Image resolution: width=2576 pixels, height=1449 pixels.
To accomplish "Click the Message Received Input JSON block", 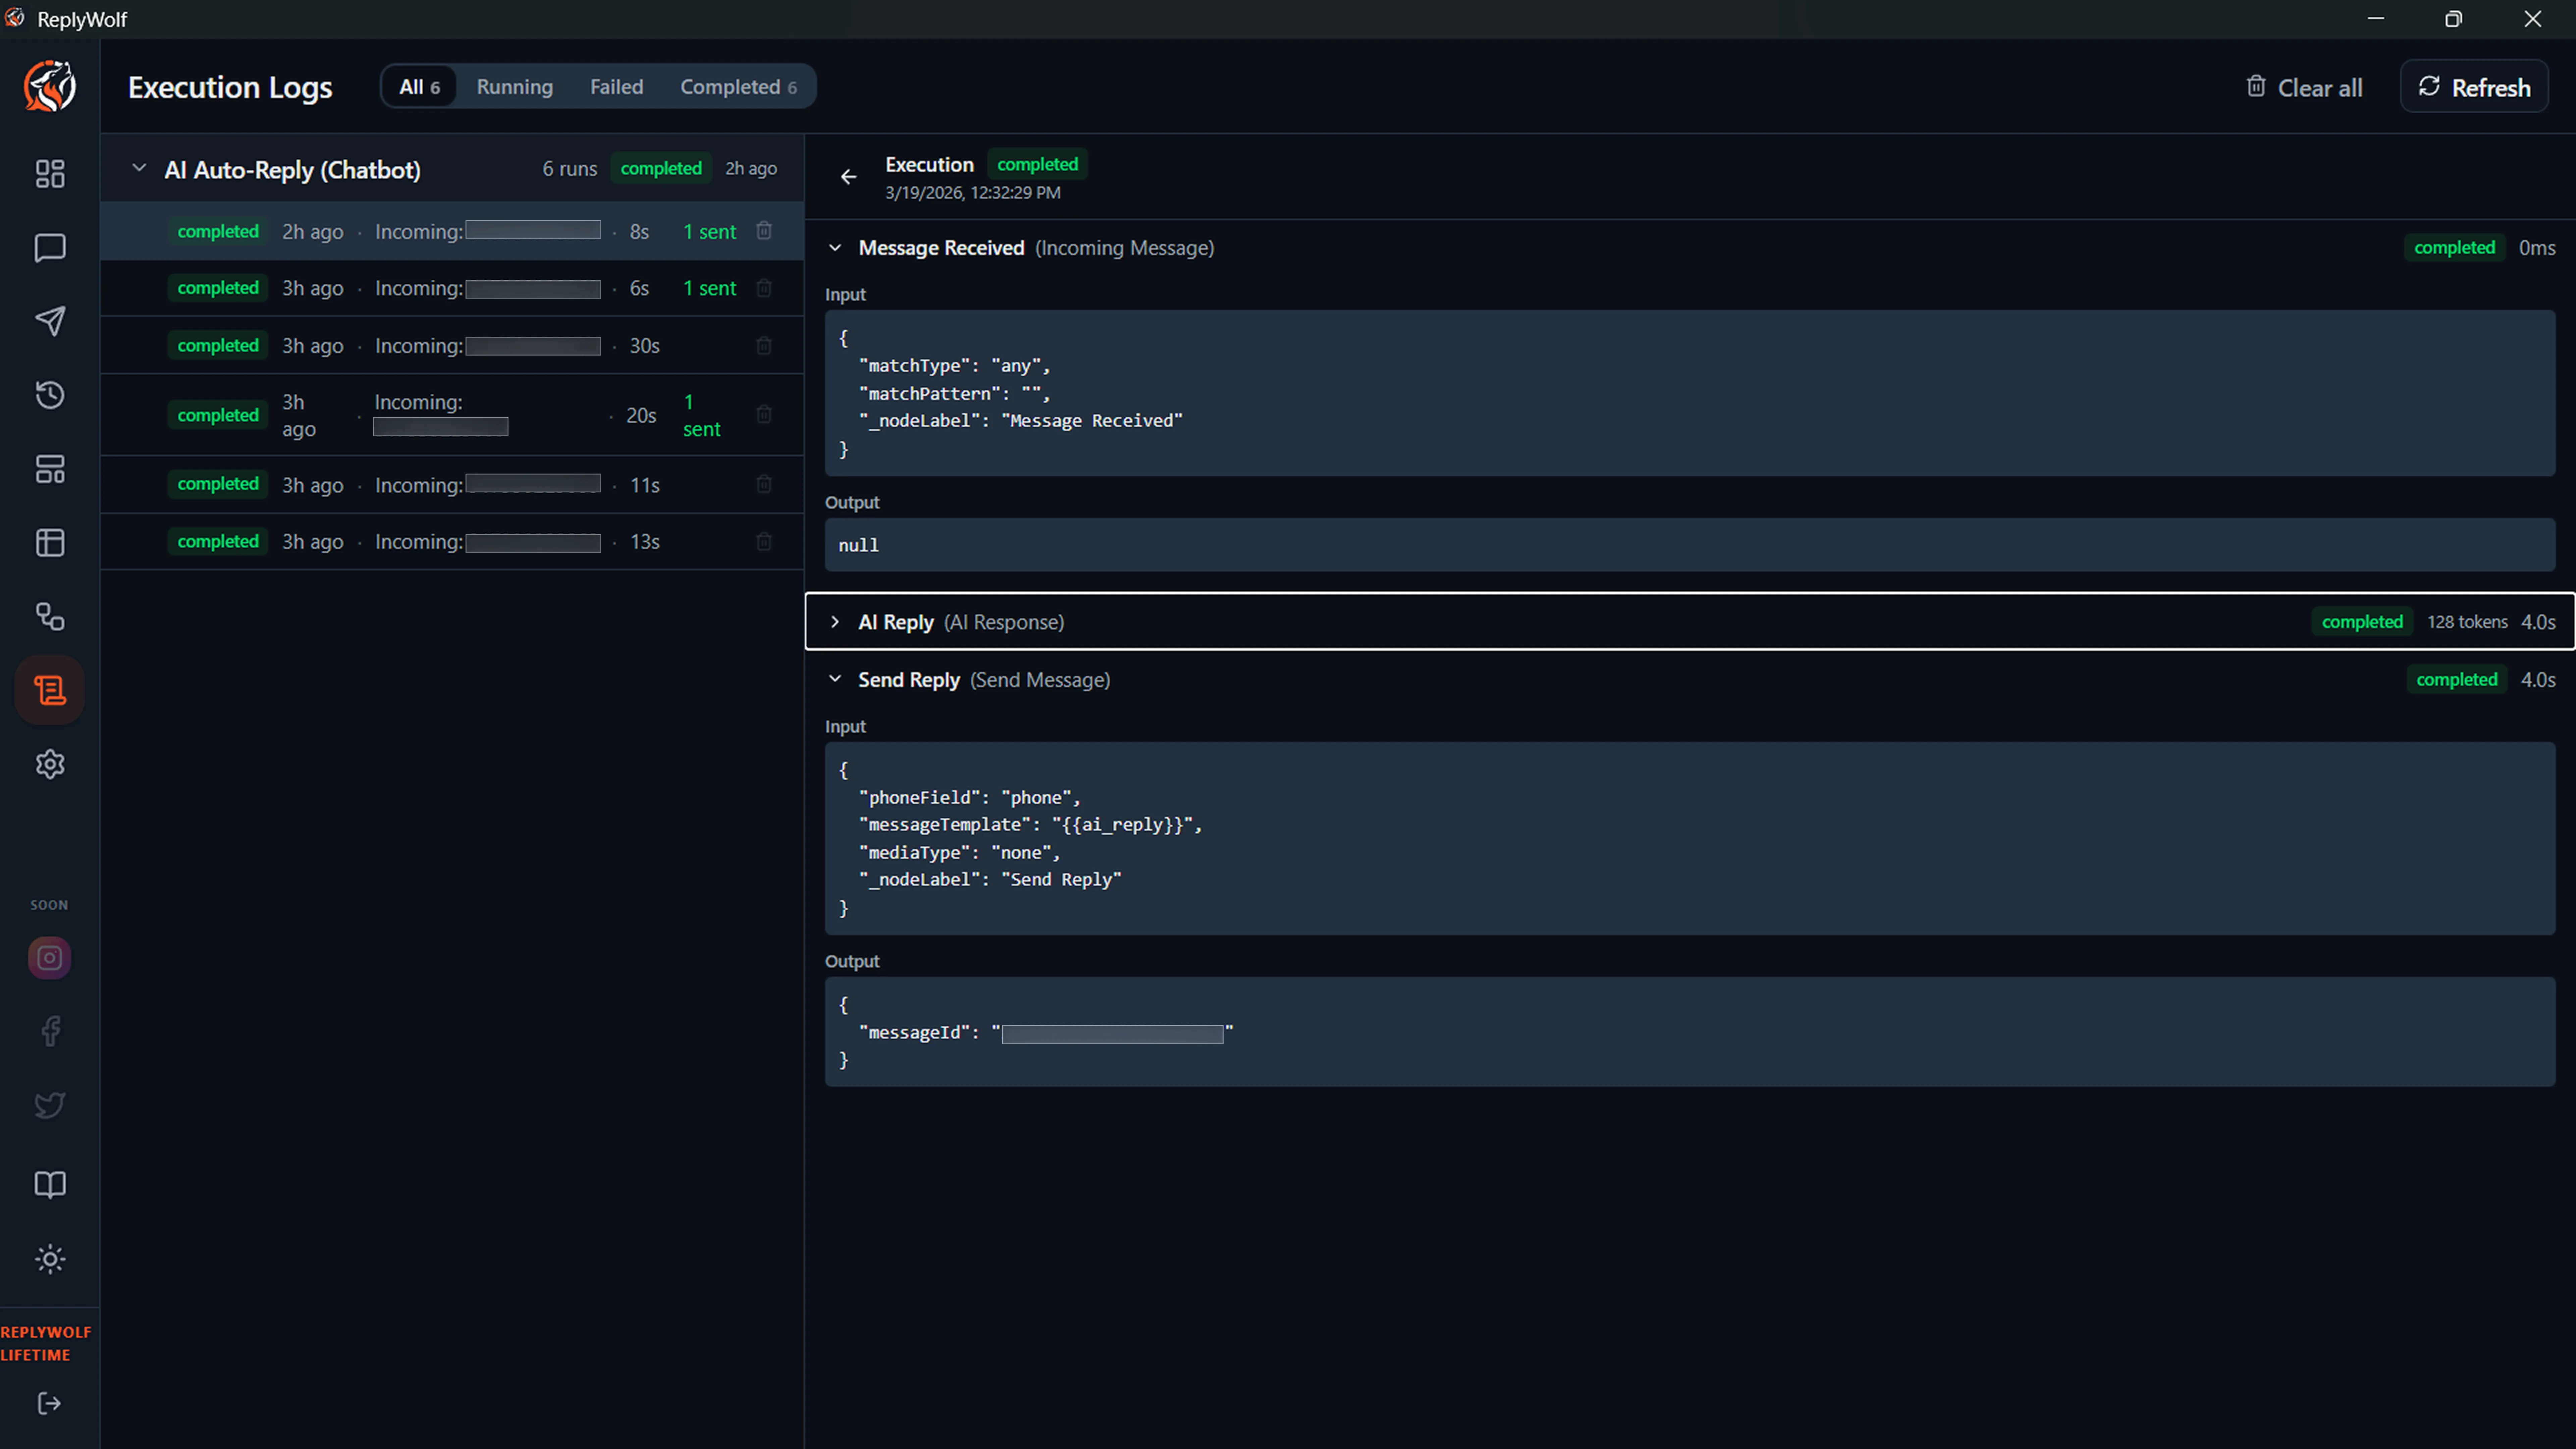I will pyautogui.click(x=1690, y=393).
